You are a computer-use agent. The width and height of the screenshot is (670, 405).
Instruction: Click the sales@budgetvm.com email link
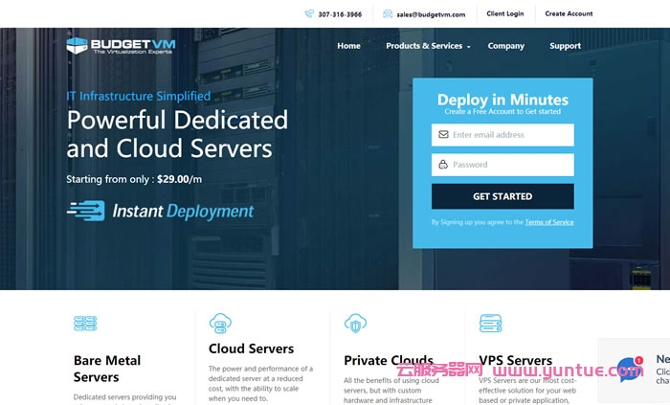coord(431,14)
